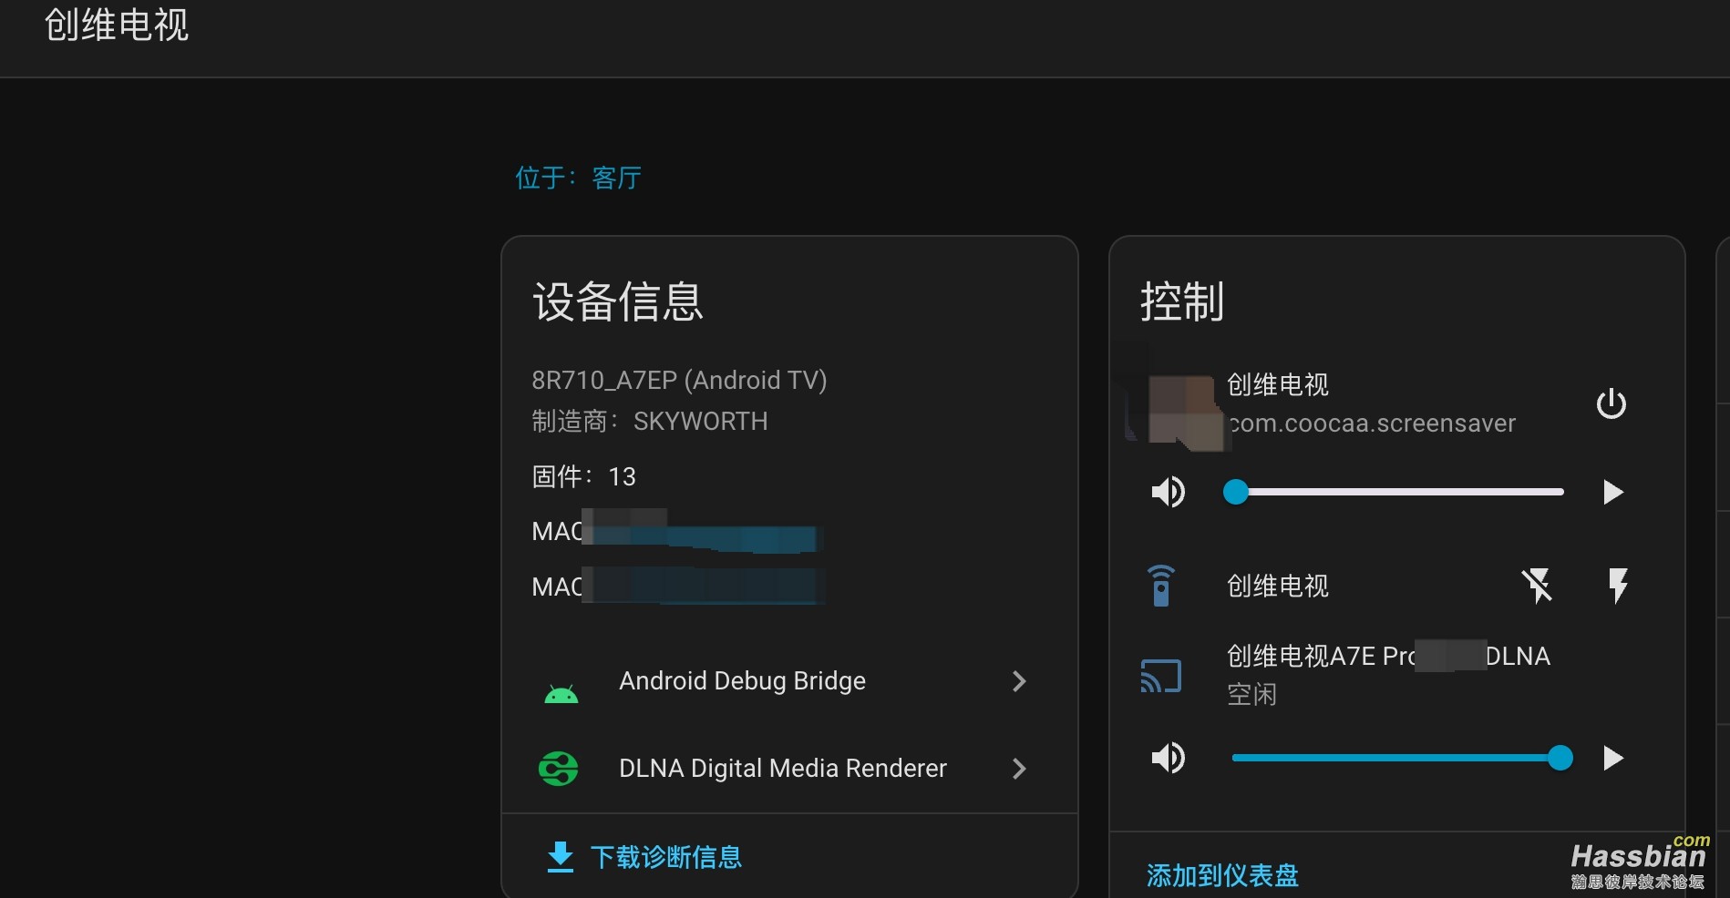Viewport: 1730px width, 898px height.
Task: Adjust the DLNA player volume slider
Action: coord(1401,758)
